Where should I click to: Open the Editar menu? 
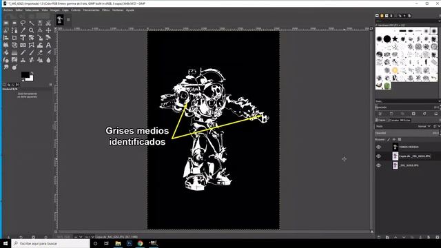point(19,10)
